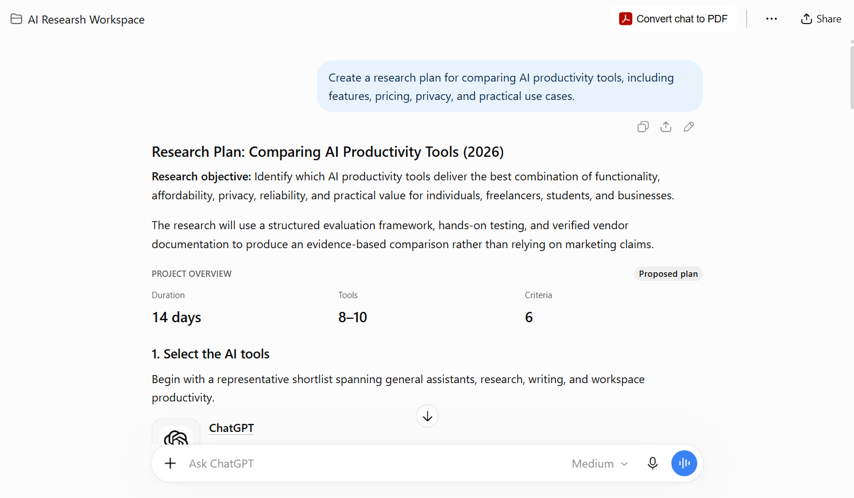854x498 pixels.
Task: Click the Criteria value 6
Action: [529, 317]
